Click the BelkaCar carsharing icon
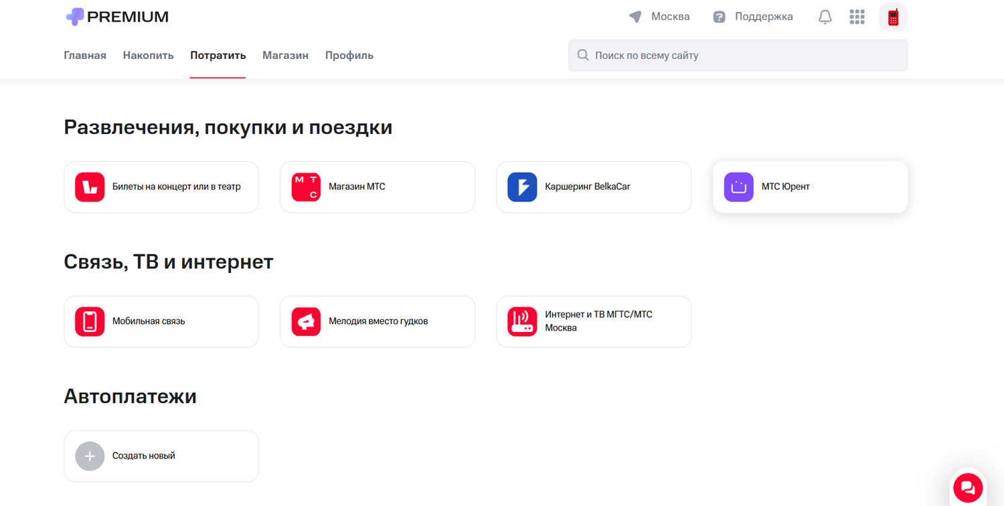The height and width of the screenshot is (506, 1004). click(522, 187)
